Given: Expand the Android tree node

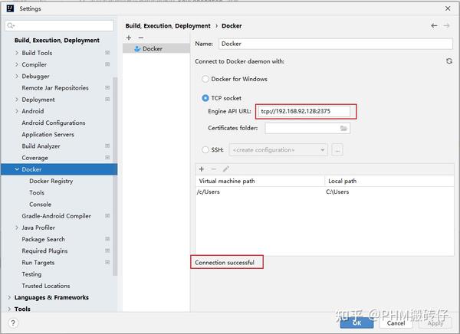Looking at the screenshot, I should click(x=17, y=111).
